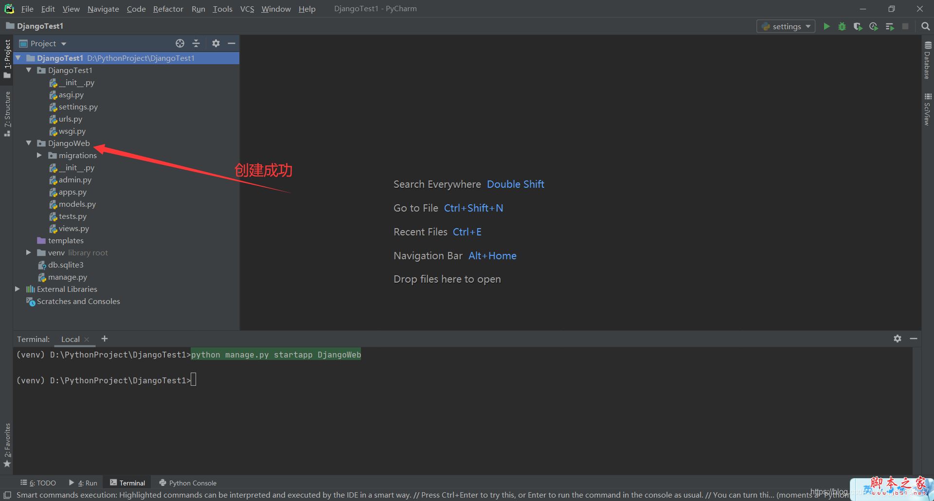Open the Window menu
Viewport: 934px width, 501px height.
point(276,9)
